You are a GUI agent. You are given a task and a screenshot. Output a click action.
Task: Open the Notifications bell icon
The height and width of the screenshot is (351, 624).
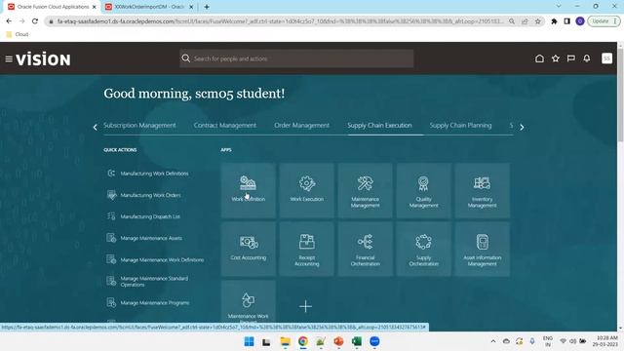(587, 58)
